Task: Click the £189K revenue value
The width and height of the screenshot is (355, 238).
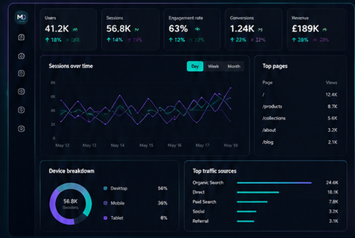Action: [x=305, y=29]
